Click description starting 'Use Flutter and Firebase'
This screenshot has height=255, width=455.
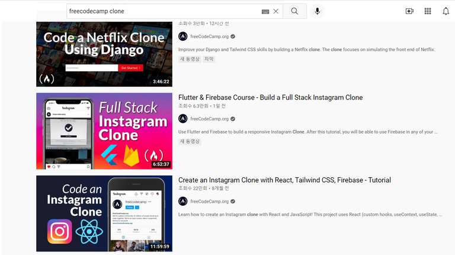tap(308, 132)
